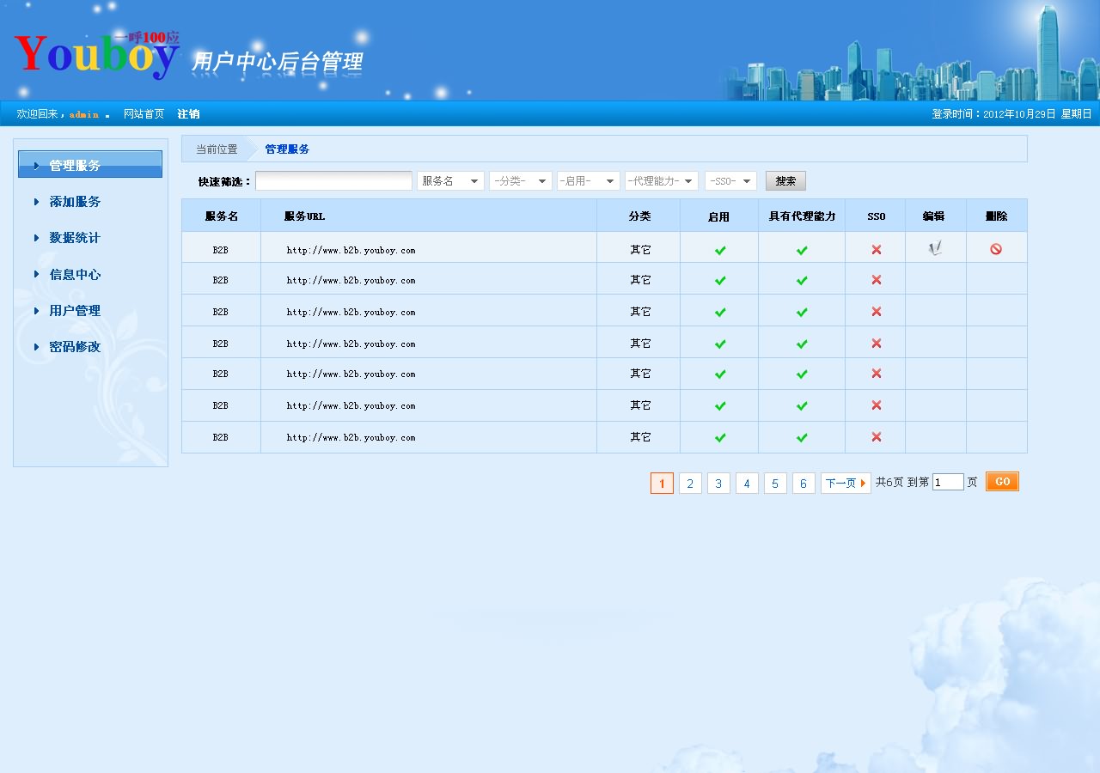The image size is (1100, 773).
Task: Focus the 快速筛选 text field
Action: pos(333,181)
